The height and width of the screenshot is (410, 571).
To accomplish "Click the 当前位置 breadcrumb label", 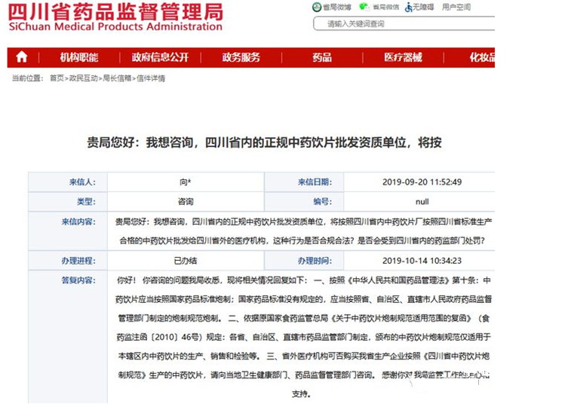I will 28,78.
